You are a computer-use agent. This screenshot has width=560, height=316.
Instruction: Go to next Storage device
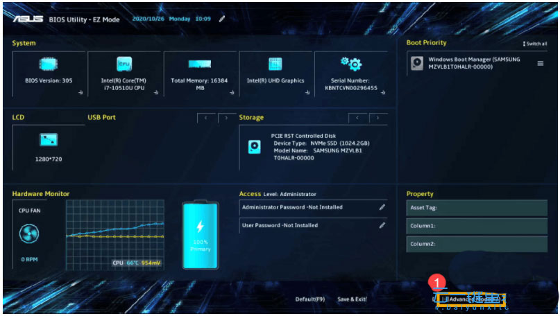pos(378,118)
